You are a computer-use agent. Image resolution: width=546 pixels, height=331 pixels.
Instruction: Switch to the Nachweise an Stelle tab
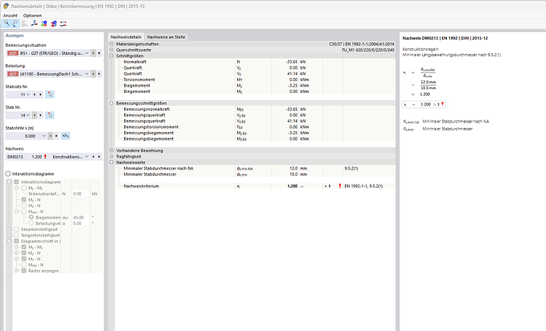[166, 36]
